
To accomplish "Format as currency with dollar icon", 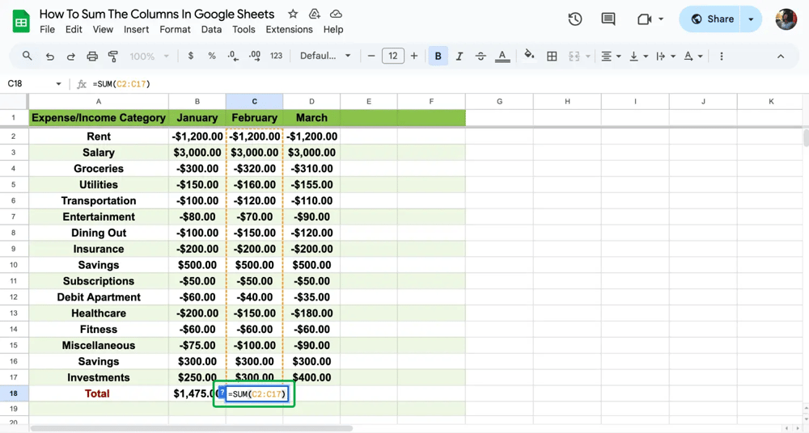I will [191, 57].
